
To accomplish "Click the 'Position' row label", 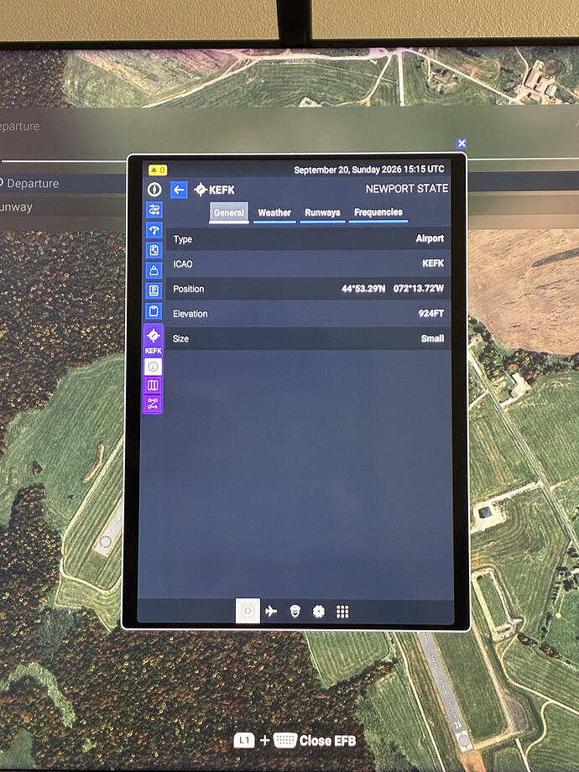I will click(x=189, y=289).
